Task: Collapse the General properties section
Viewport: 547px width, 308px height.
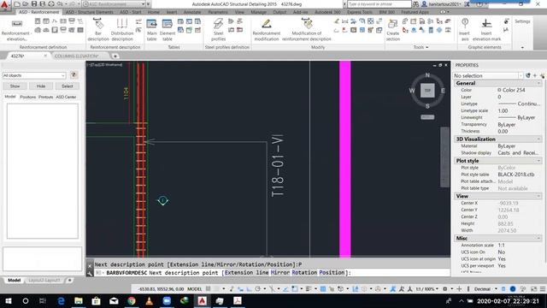Action: pos(538,83)
